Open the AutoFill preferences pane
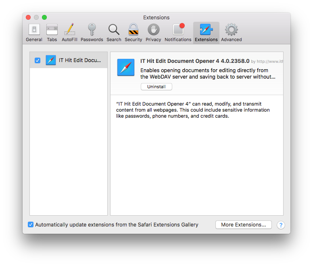The width and height of the screenshot is (313, 266). [69, 33]
